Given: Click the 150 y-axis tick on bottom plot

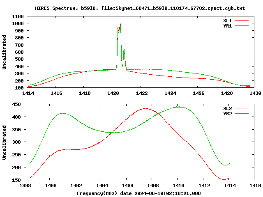Looking at the screenshot, I should 16,180.
